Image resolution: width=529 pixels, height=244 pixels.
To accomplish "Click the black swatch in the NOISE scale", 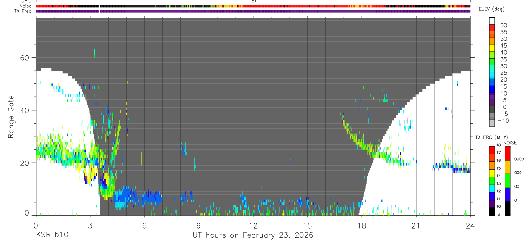I will tap(508, 208).
